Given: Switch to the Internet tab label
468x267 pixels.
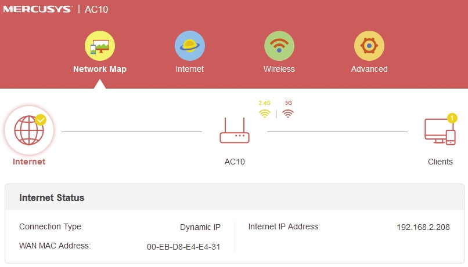Looking at the screenshot, I should tap(189, 69).
